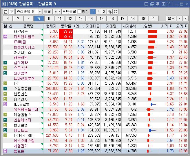This screenshot has width=190, height=156.
Task: Click the refresh icon in toolbar
Action: pos(116,12)
